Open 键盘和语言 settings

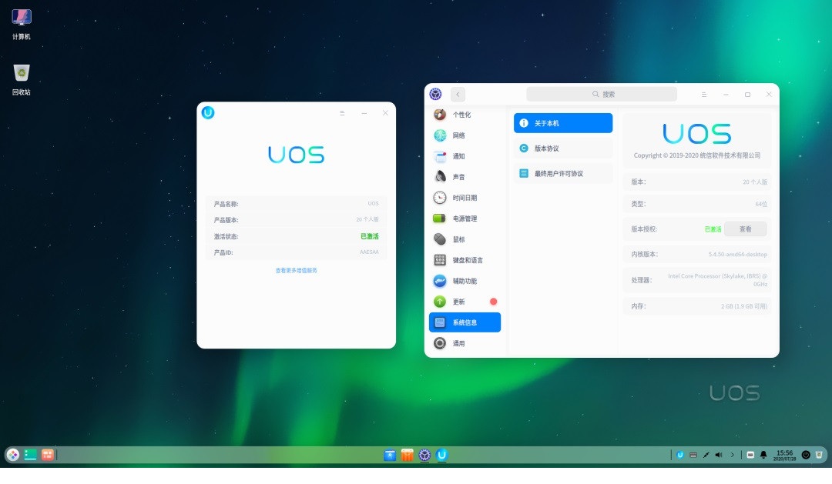[x=465, y=260]
